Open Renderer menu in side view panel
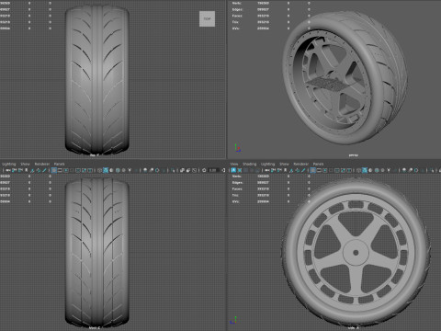The image size is (441, 331). tap(301, 164)
